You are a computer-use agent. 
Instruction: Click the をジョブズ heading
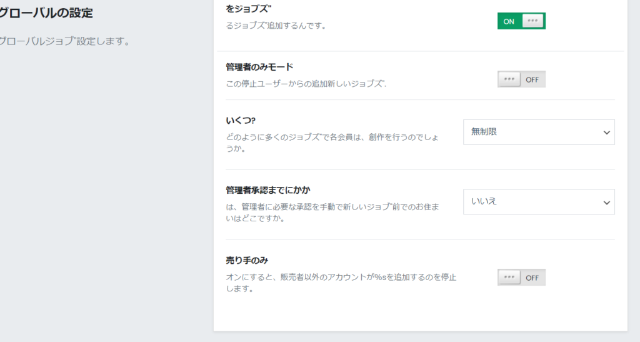pyautogui.click(x=249, y=9)
